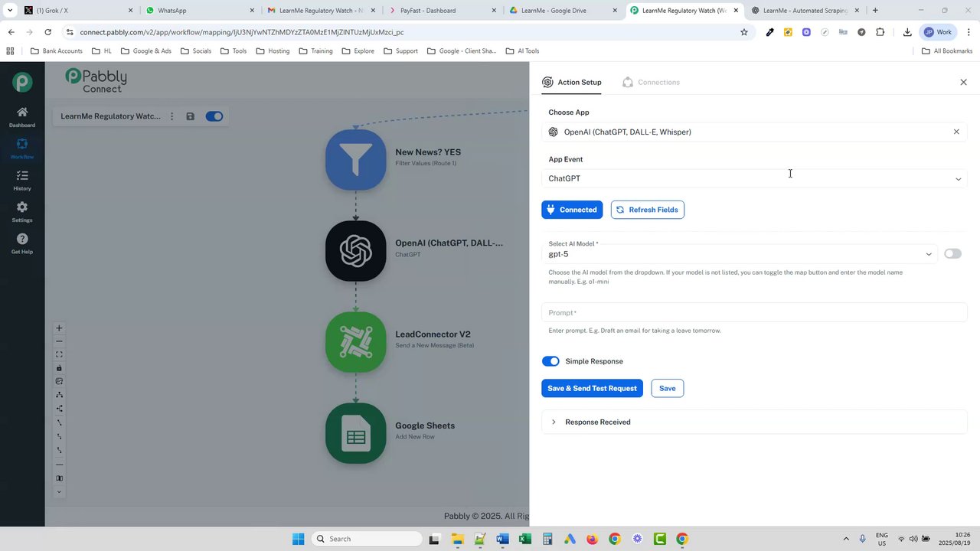Zoom in on the workflow canvas
Screen dimensions: 980x551
(x=59, y=328)
